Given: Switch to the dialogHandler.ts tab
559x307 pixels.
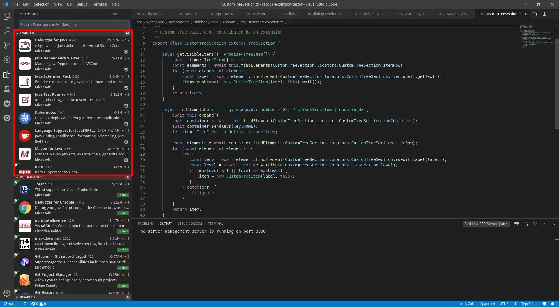Looking at the screenshot, I should 326,14.
